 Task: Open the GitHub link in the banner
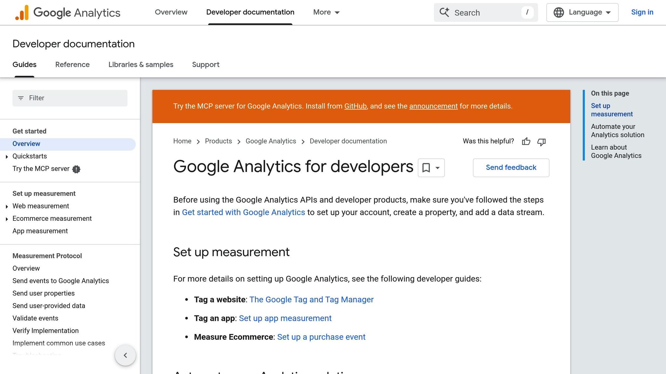tap(355, 106)
